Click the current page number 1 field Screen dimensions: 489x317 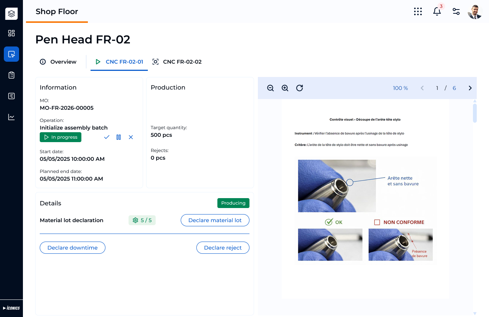click(x=437, y=88)
